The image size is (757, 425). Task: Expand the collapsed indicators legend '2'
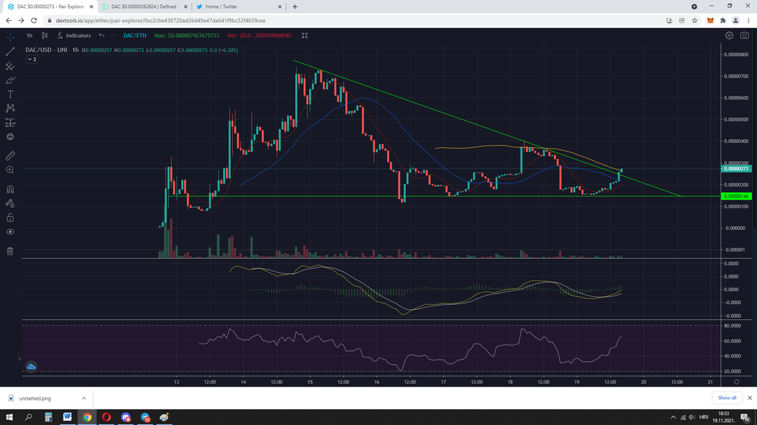32,59
